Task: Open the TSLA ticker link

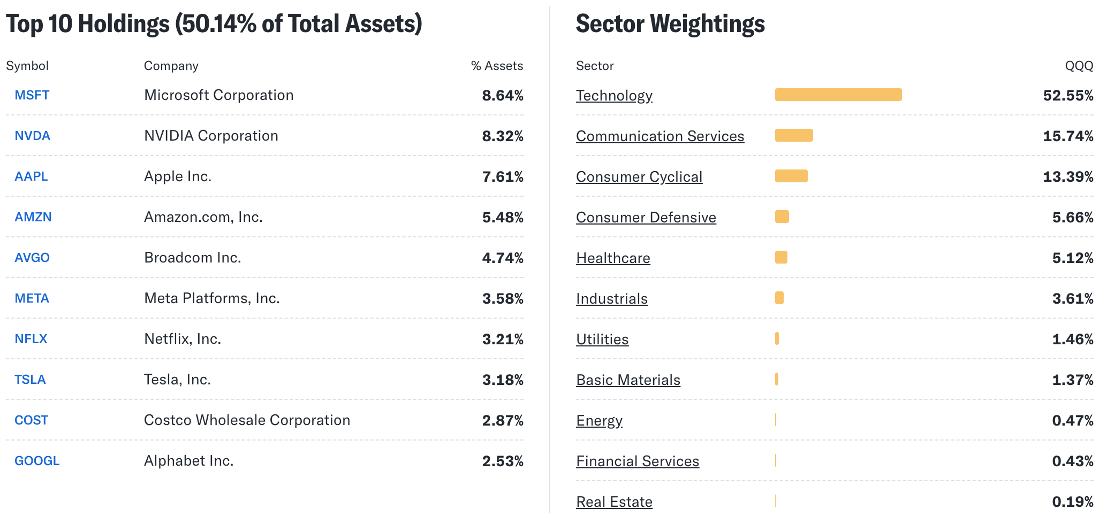Action: point(31,379)
